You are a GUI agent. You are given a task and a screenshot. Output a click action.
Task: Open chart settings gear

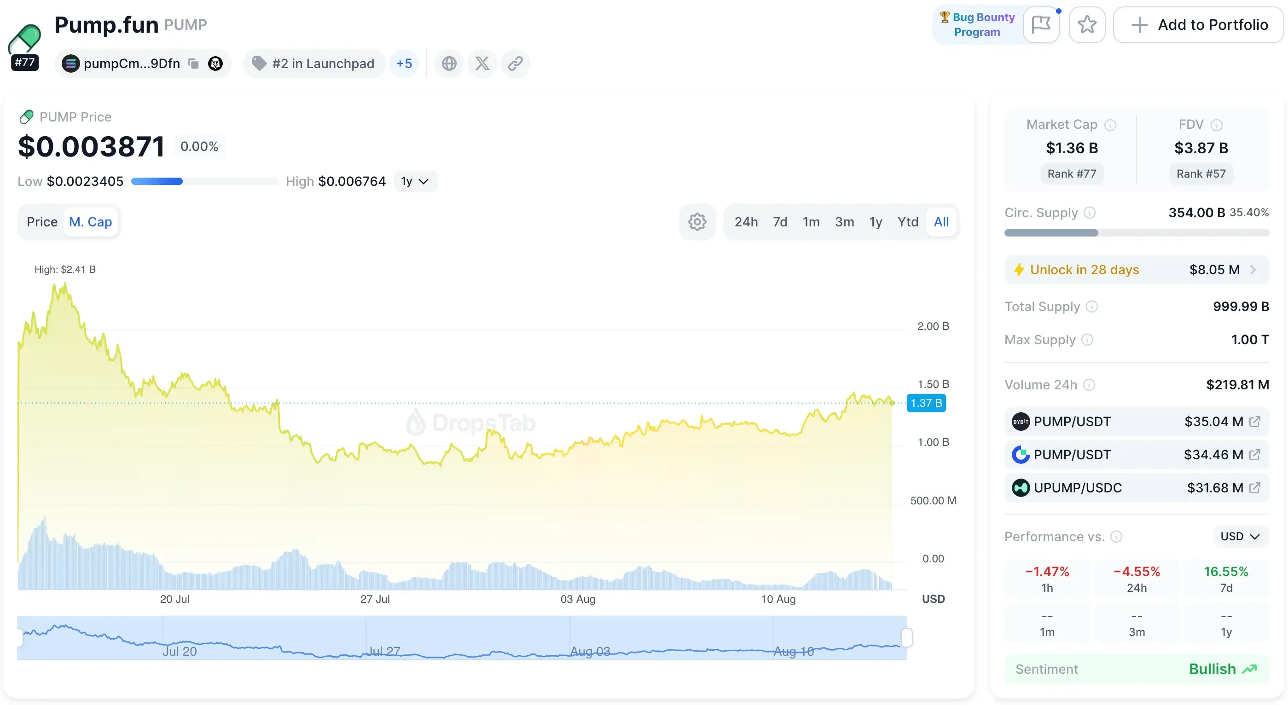pyautogui.click(x=697, y=221)
